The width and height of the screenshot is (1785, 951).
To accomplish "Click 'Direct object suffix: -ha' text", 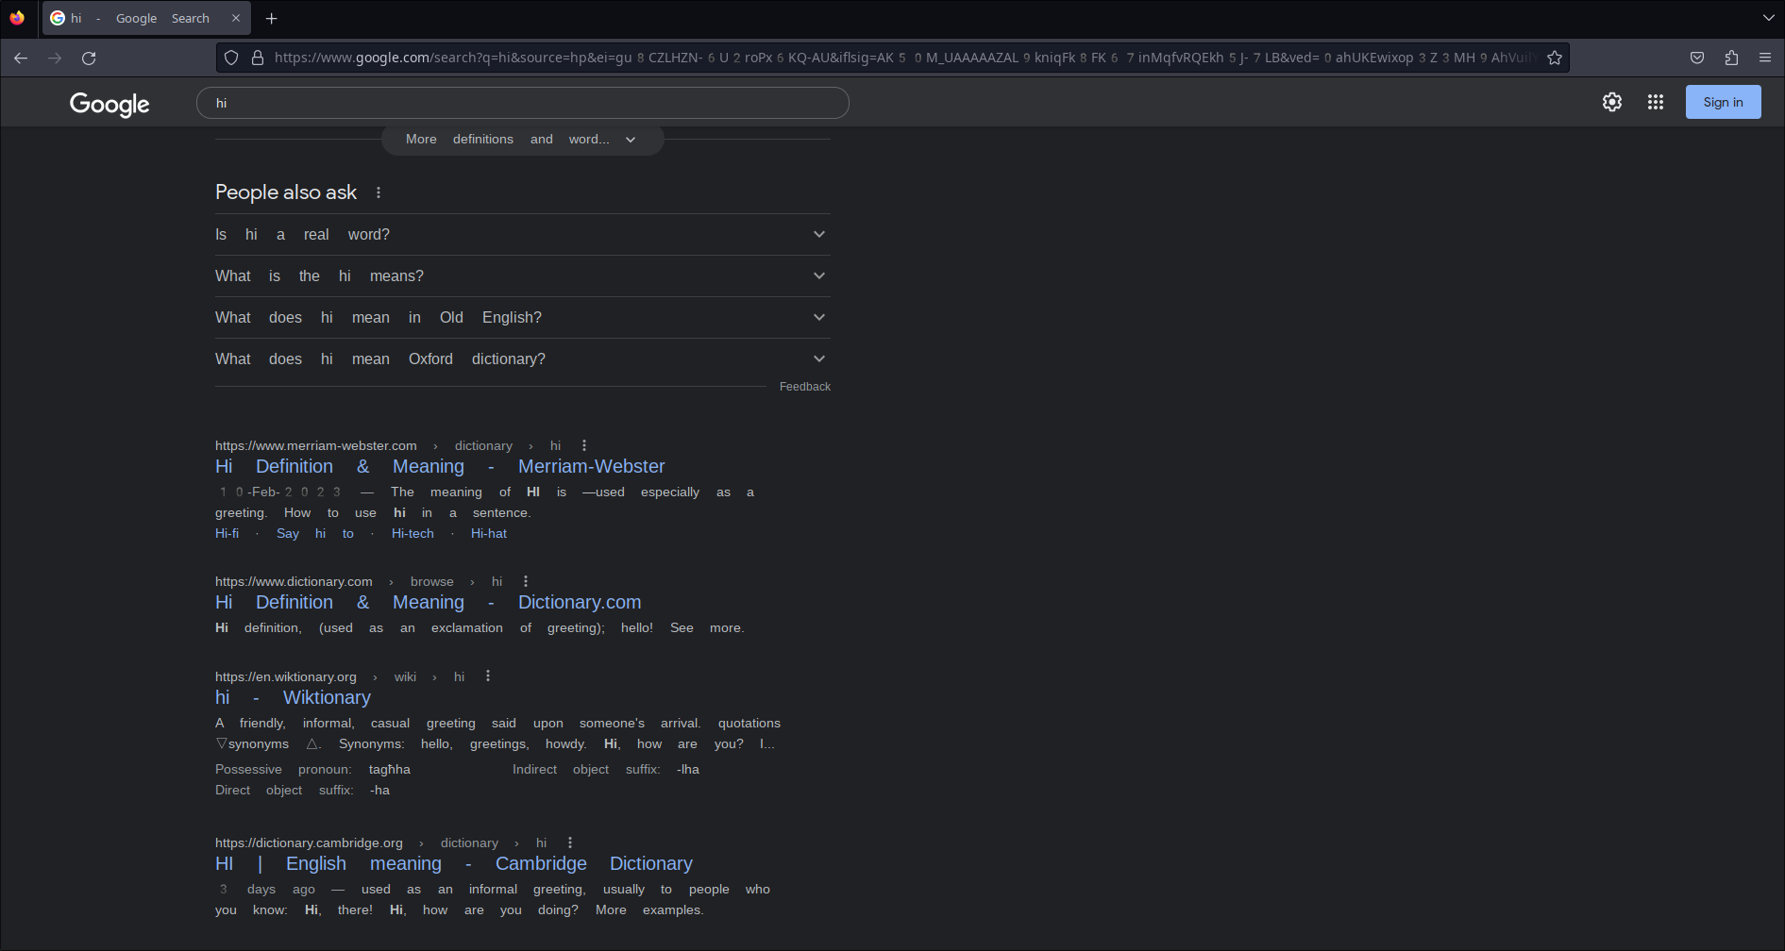I will (302, 790).
